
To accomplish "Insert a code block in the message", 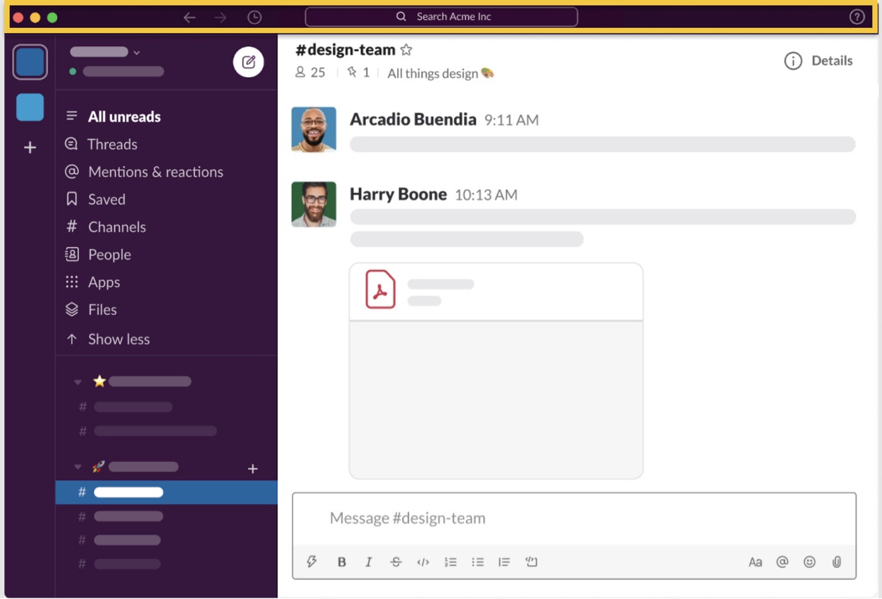I will [x=531, y=561].
